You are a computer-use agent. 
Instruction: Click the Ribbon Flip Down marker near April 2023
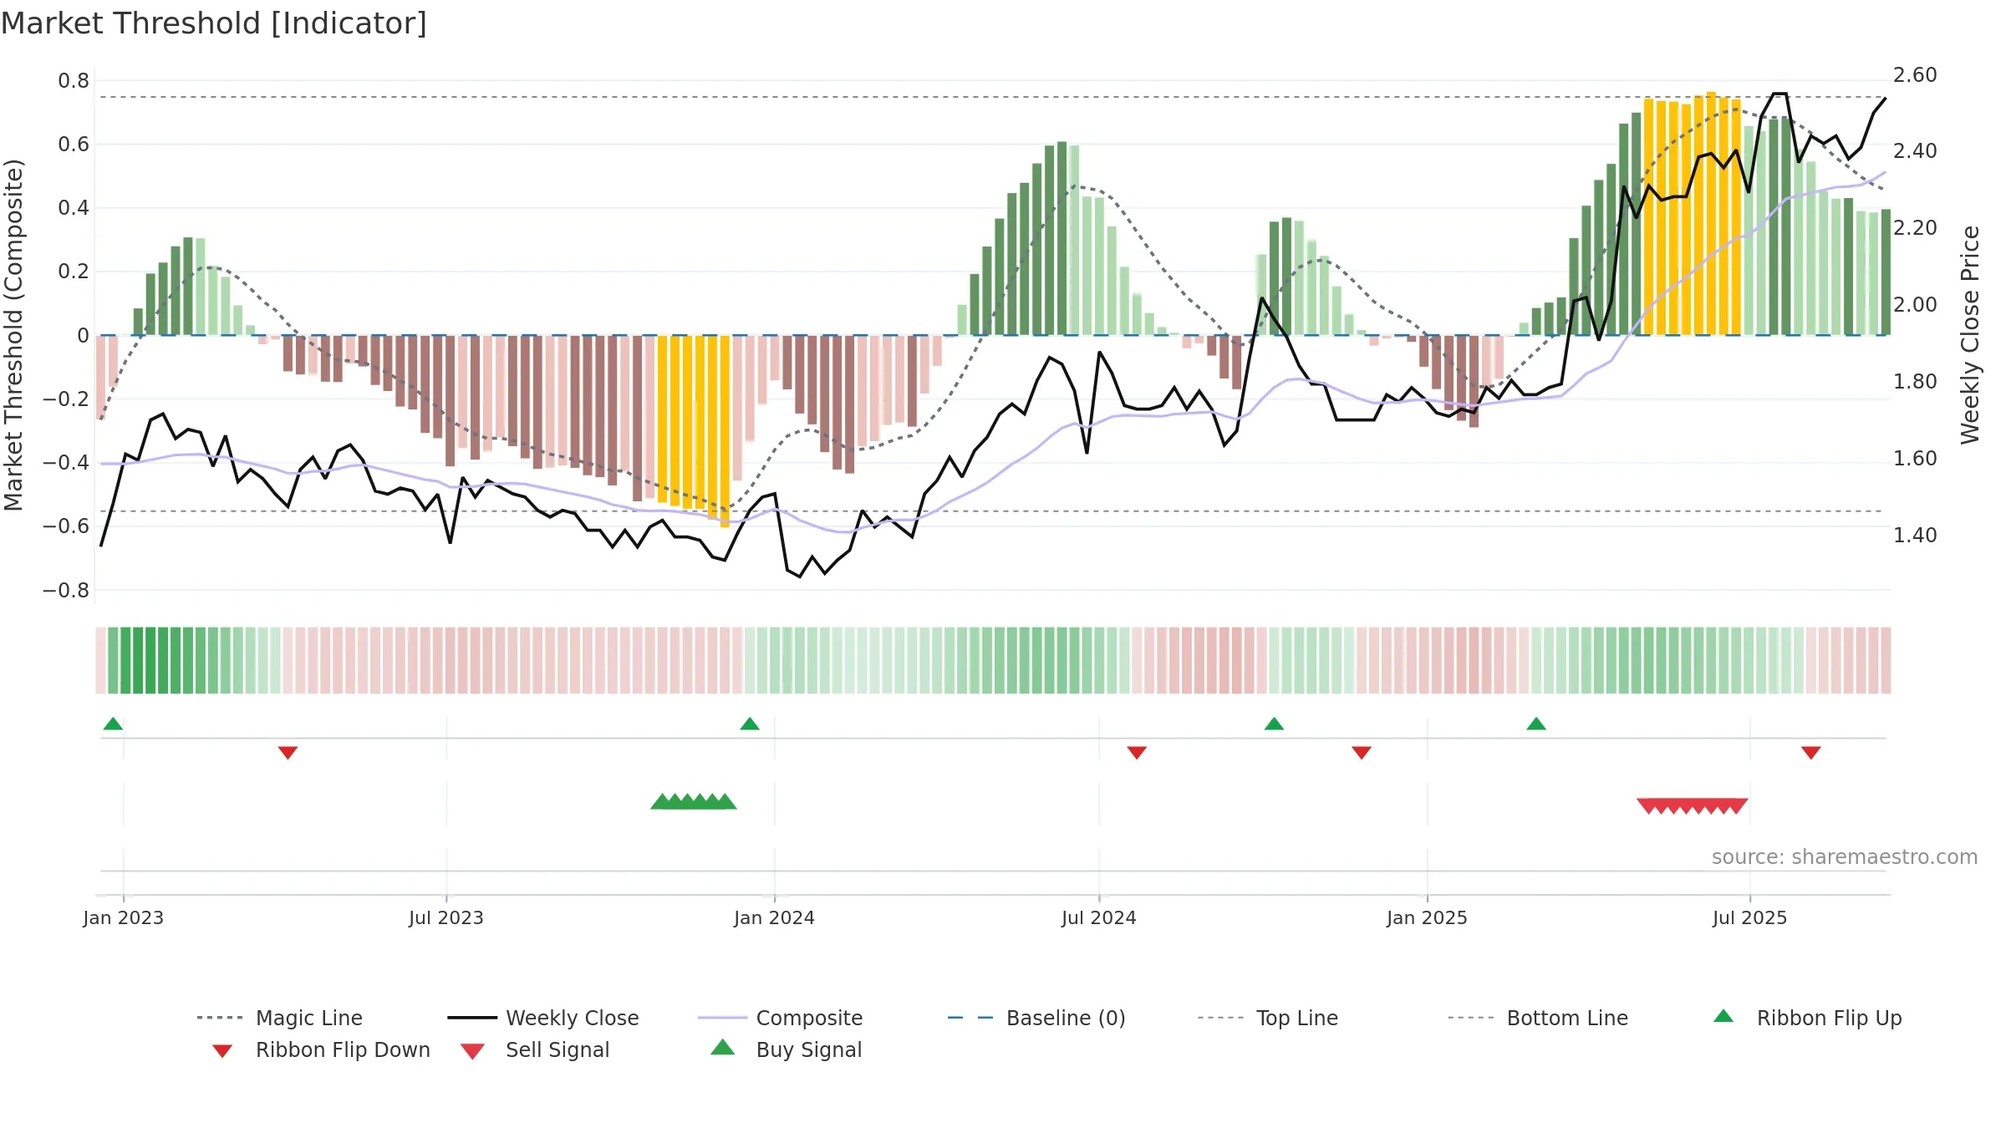[288, 753]
